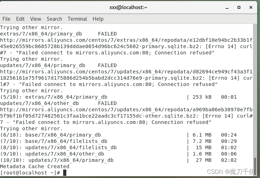Click the (6/10) base primary_db line
260x178 pixels.
click(119, 135)
